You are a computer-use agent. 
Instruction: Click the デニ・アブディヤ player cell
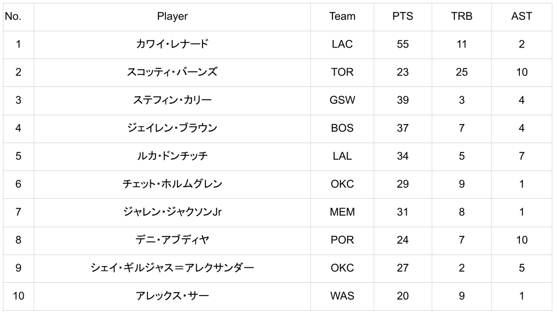[x=172, y=239]
